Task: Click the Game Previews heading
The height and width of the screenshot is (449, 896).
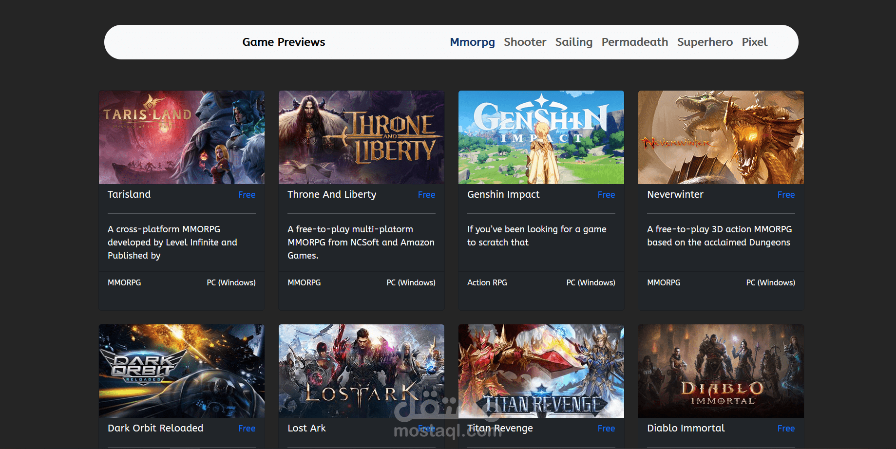Action: click(x=284, y=42)
